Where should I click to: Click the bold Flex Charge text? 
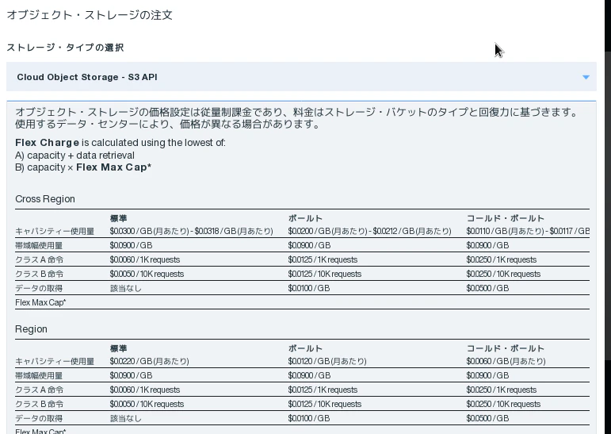(x=47, y=143)
